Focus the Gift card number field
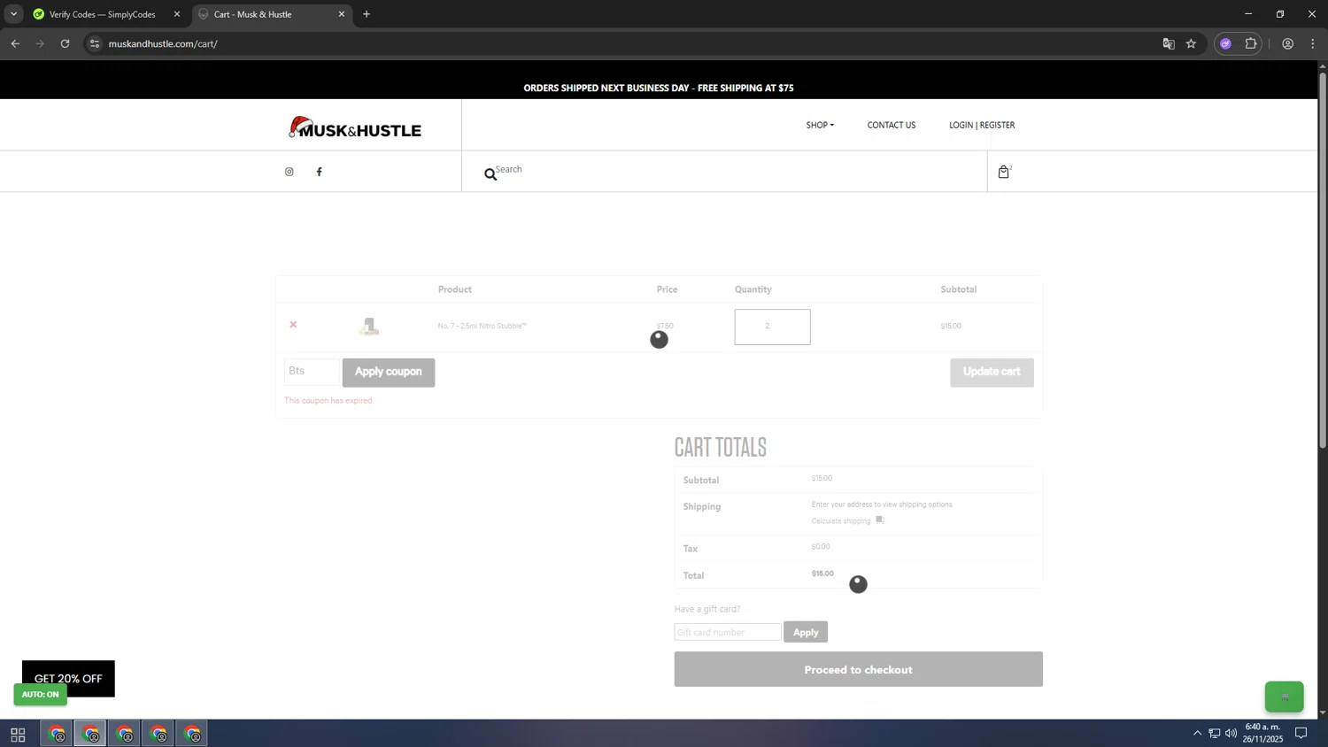1328x747 pixels. 727,632
